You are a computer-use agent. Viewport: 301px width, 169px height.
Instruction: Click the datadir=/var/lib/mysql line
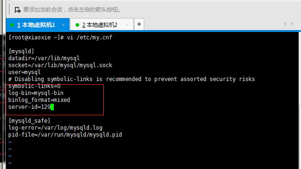(44, 58)
